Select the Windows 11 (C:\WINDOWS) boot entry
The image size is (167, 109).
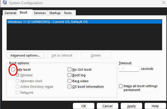tap(84, 22)
